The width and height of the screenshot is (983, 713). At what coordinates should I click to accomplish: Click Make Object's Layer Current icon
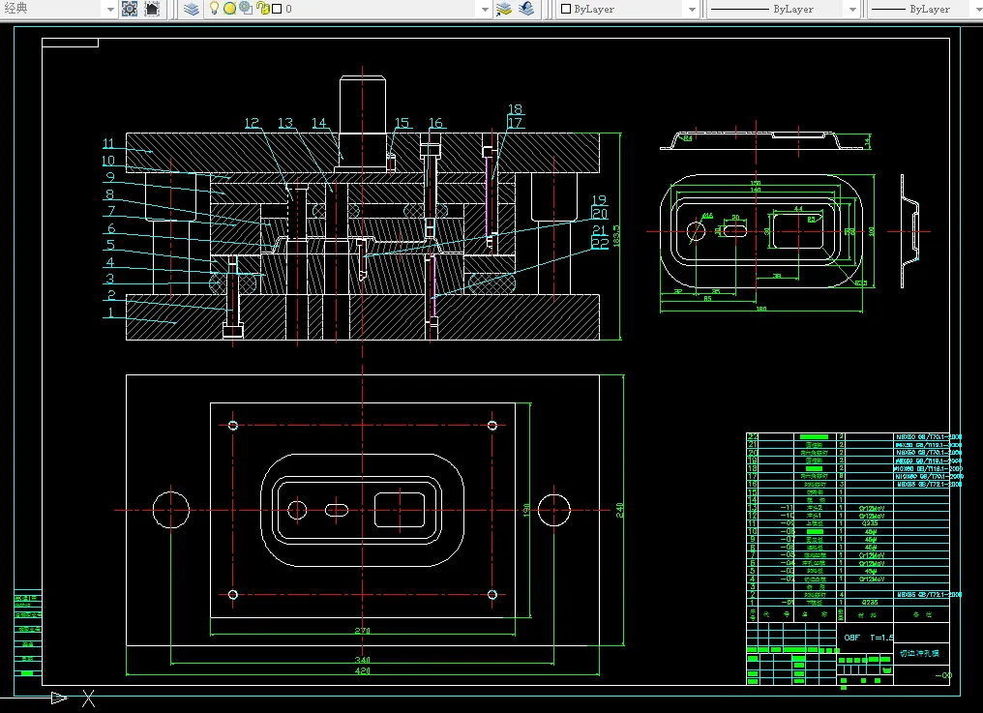click(505, 9)
